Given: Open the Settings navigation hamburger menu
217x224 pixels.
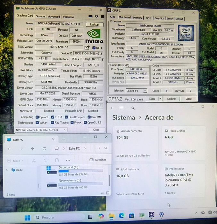Looking at the screenshot, I should click(121, 108).
